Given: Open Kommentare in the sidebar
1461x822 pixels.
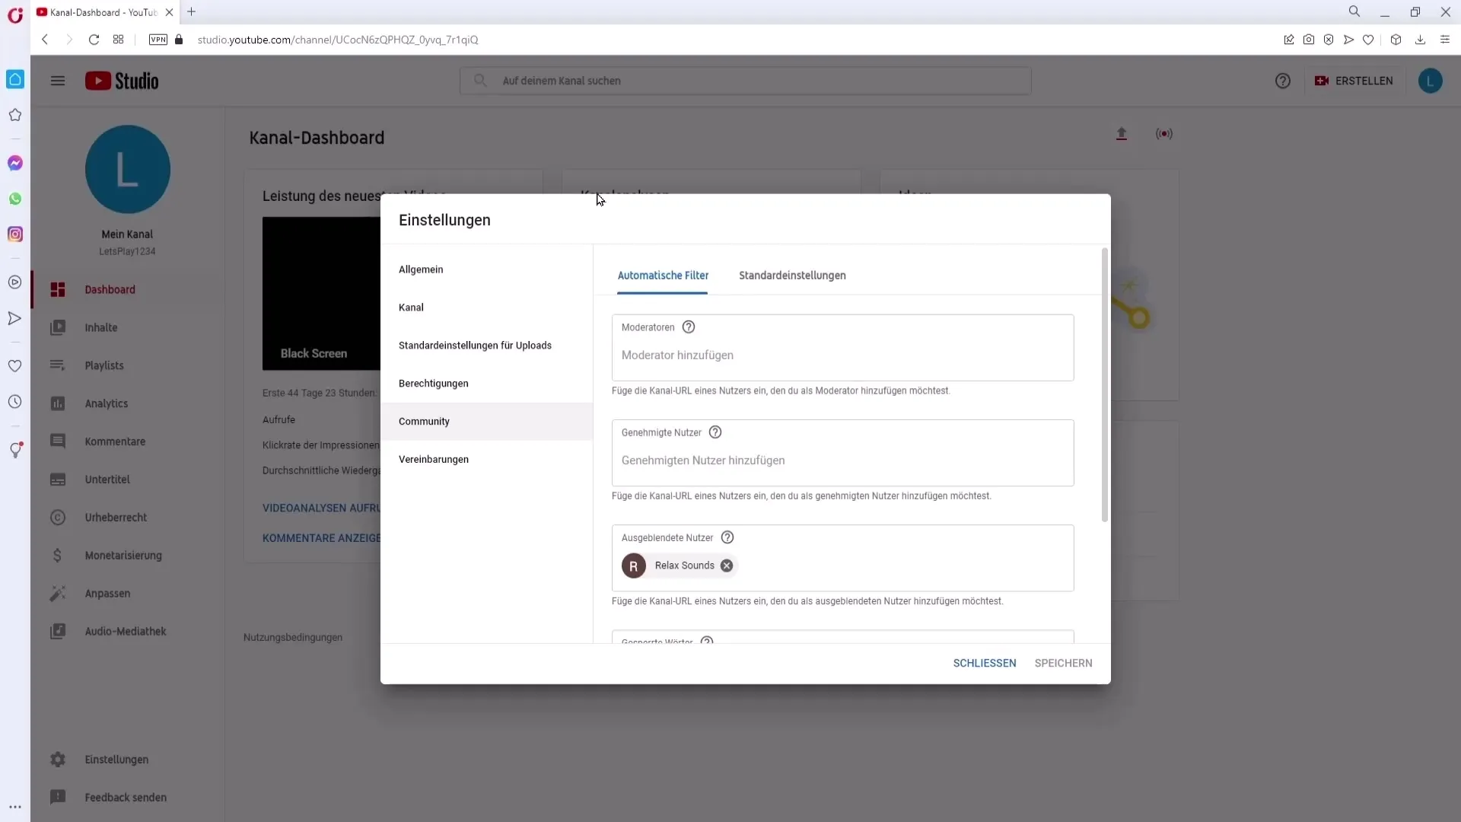Looking at the screenshot, I should click(128, 441).
